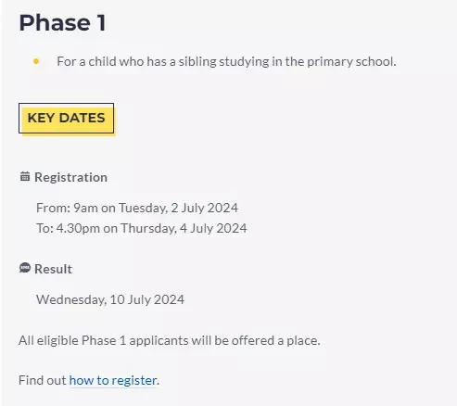Click the word place ending the sentence

click(x=303, y=340)
